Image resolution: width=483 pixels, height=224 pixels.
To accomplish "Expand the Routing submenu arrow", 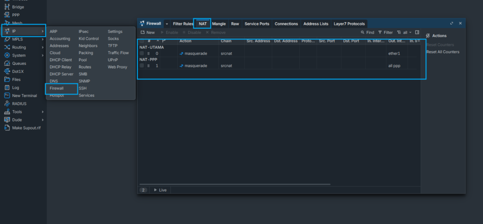I will [x=42, y=48].
